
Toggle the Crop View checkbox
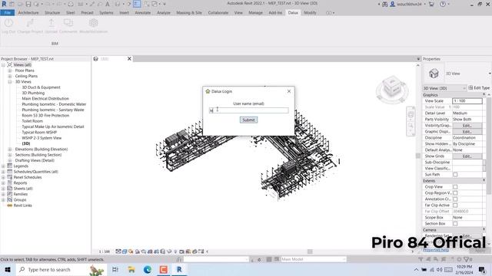(455, 187)
